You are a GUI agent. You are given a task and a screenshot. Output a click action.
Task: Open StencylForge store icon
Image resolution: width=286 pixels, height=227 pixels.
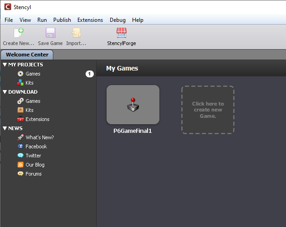pos(122,33)
